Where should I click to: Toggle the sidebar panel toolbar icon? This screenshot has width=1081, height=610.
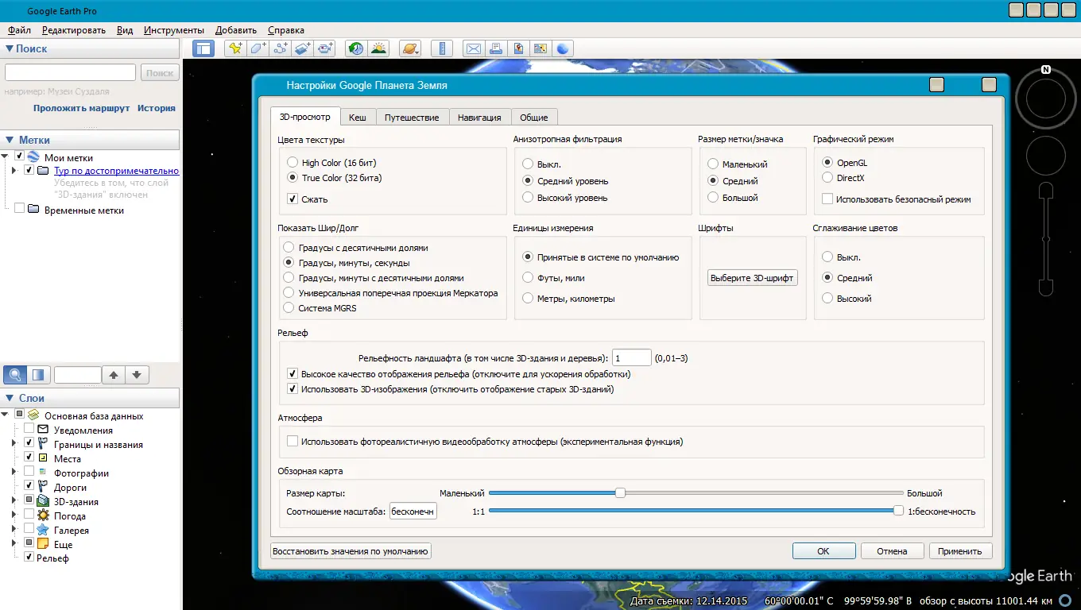(x=204, y=48)
